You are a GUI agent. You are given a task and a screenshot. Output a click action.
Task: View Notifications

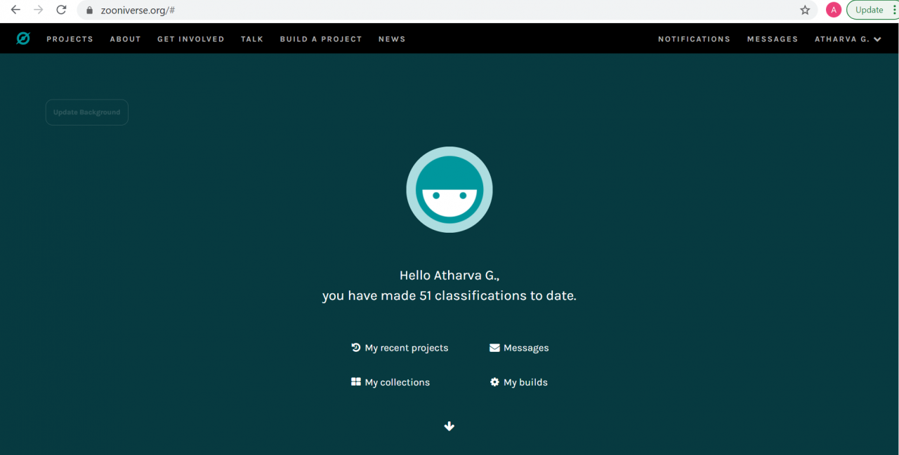coord(694,39)
